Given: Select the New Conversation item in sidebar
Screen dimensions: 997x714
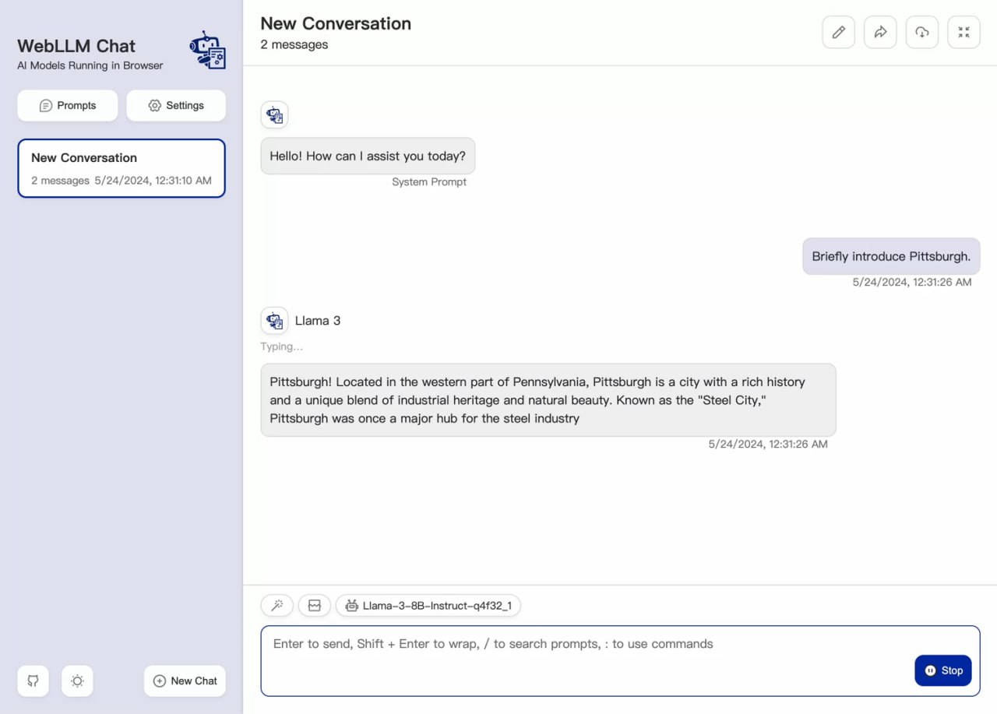Looking at the screenshot, I should [122, 168].
